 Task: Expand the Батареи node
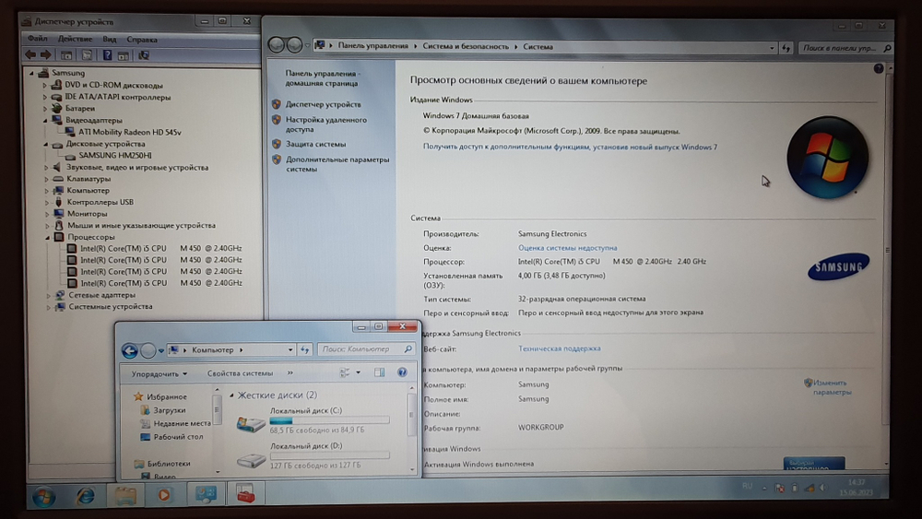tap(44, 109)
